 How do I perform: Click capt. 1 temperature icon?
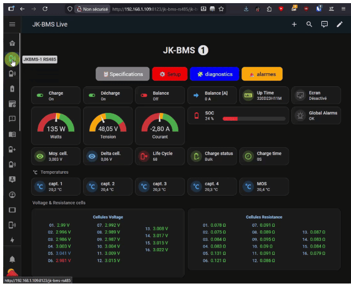pyautogui.click(x=40, y=186)
